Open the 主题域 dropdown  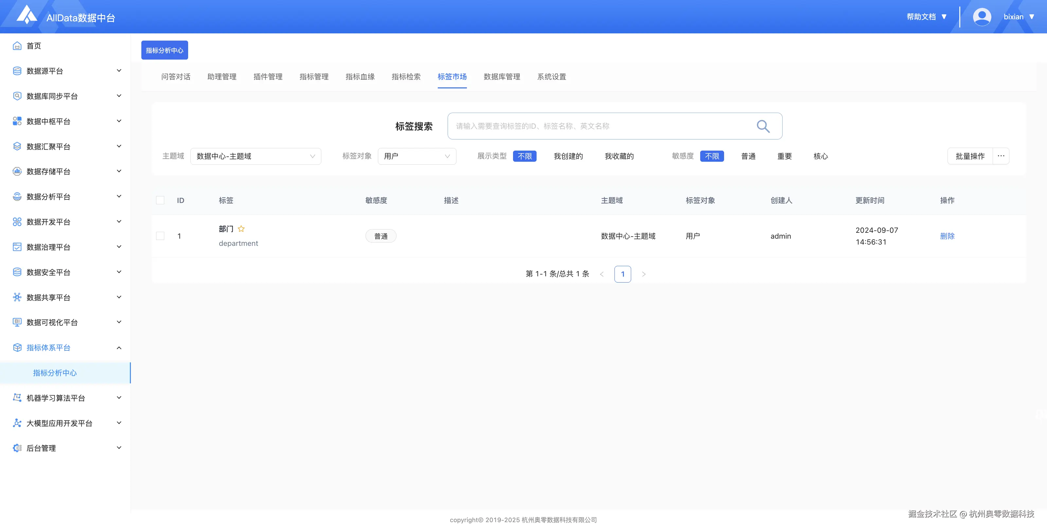click(x=256, y=156)
